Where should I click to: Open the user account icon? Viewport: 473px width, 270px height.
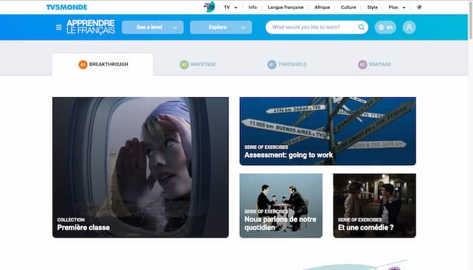coord(409,27)
